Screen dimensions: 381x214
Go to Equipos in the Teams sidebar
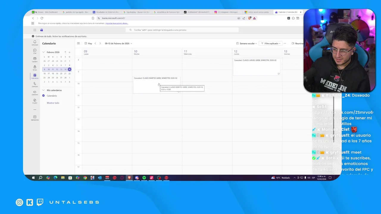click(35, 59)
